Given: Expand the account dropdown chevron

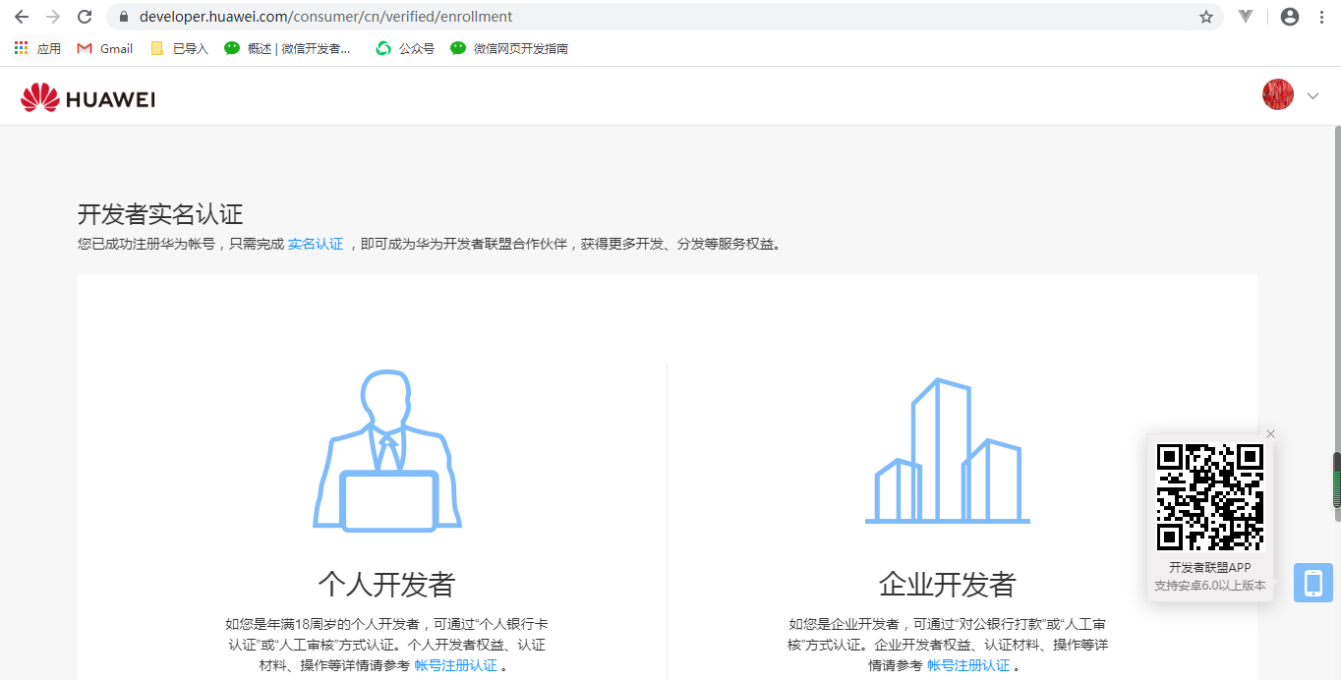Looking at the screenshot, I should coord(1312,96).
